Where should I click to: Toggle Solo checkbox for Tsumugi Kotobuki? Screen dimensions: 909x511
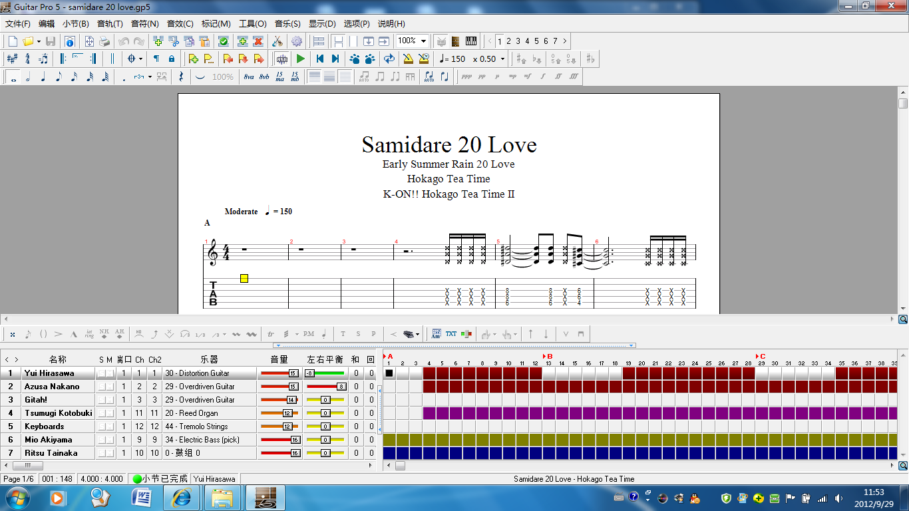[x=102, y=413]
